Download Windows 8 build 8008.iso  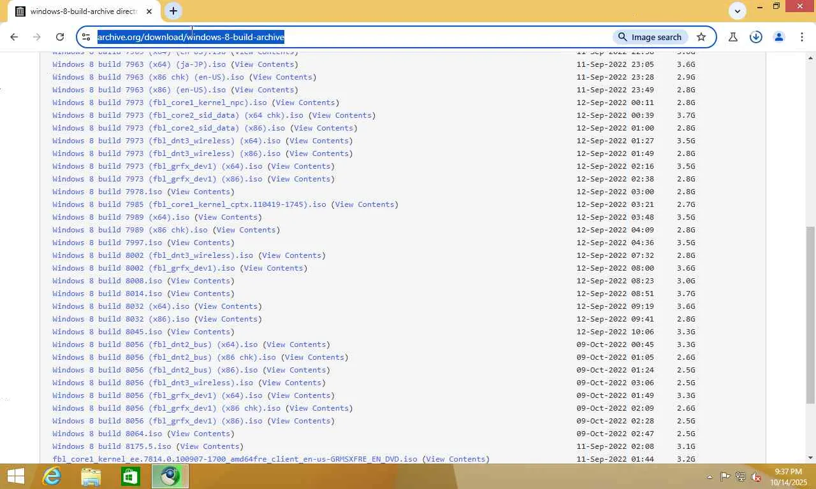point(107,281)
